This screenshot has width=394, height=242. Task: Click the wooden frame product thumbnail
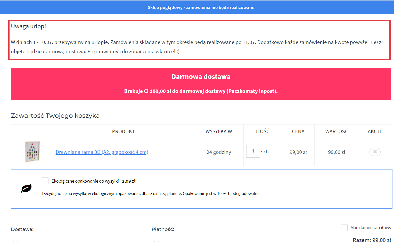(x=32, y=152)
